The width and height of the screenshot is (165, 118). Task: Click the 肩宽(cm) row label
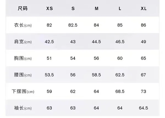[x=23, y=42]
